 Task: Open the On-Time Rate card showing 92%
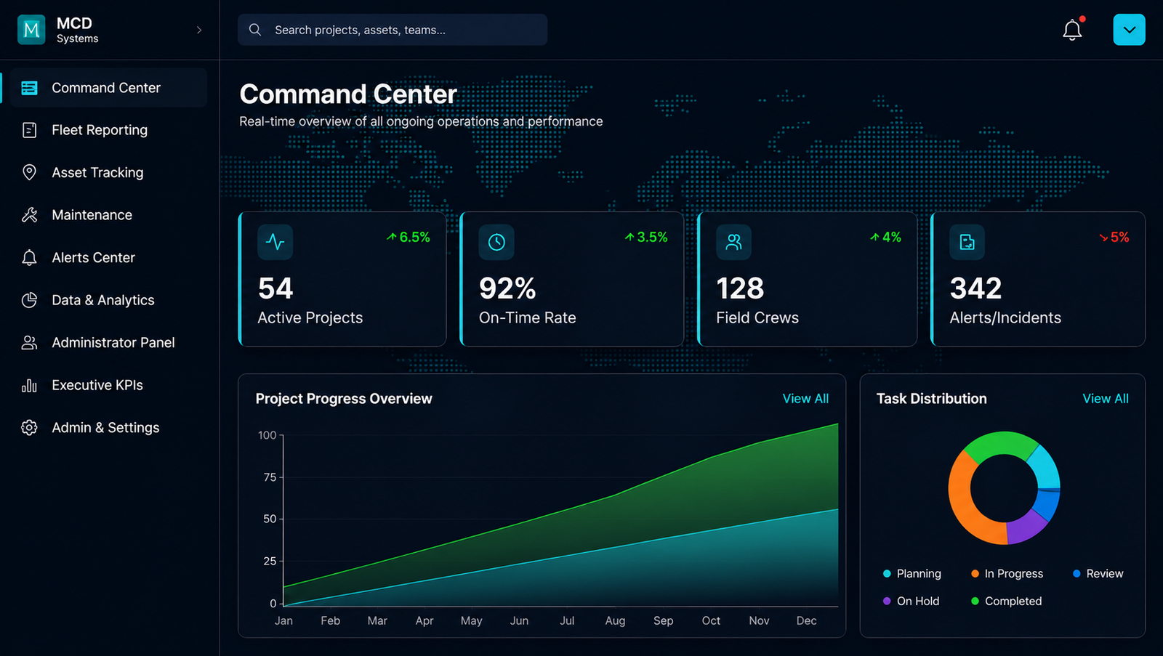tap(572, 279)
